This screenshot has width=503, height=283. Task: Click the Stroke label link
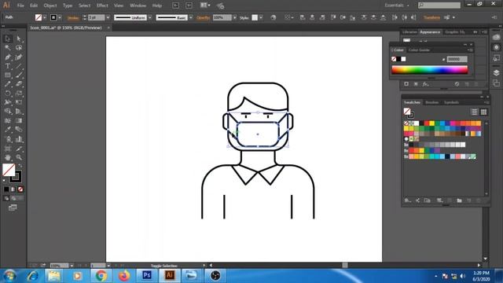click(x=73, y=18)
